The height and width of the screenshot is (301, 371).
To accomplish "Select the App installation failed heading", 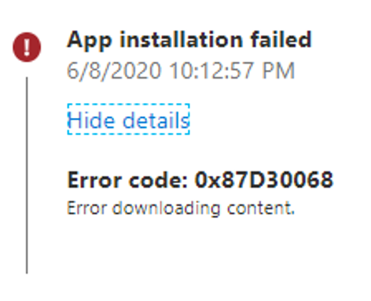I will [189, 40].
